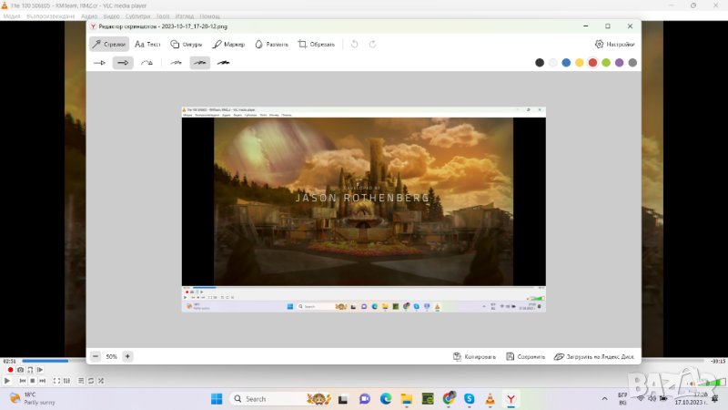Screen dimensions: 728x410
Task: Open the Аудио menu in VLC
Action: point(89,16)
